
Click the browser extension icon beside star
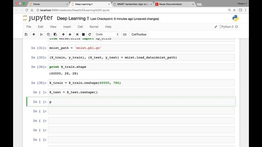click(x=240, y=10)
